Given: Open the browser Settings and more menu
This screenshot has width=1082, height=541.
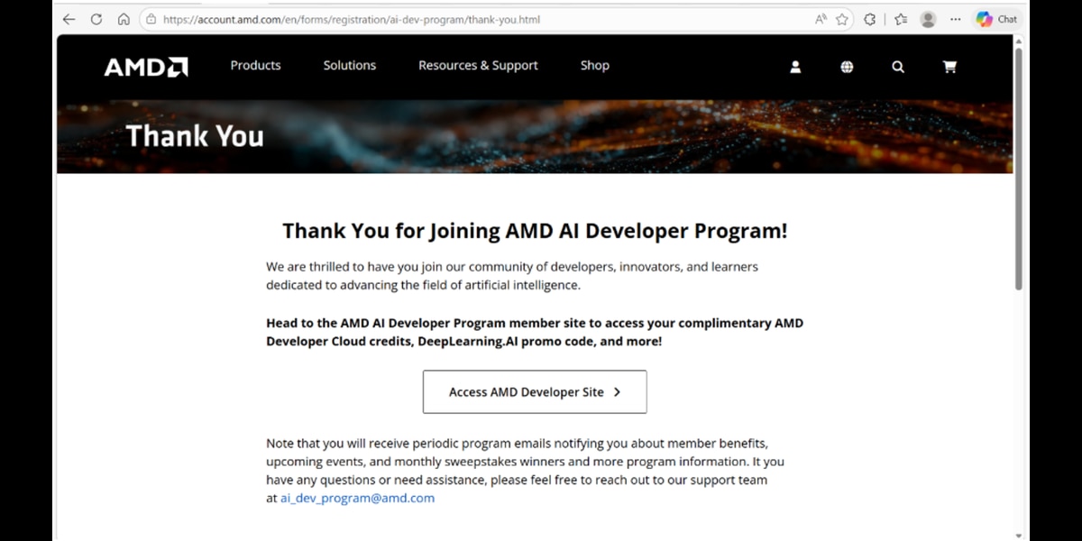Looking at the screenshot, I should point(956,19).
